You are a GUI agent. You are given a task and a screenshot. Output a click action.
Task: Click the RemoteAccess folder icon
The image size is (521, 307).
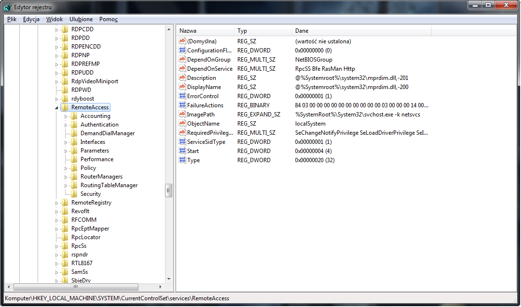tap(65, 107)
